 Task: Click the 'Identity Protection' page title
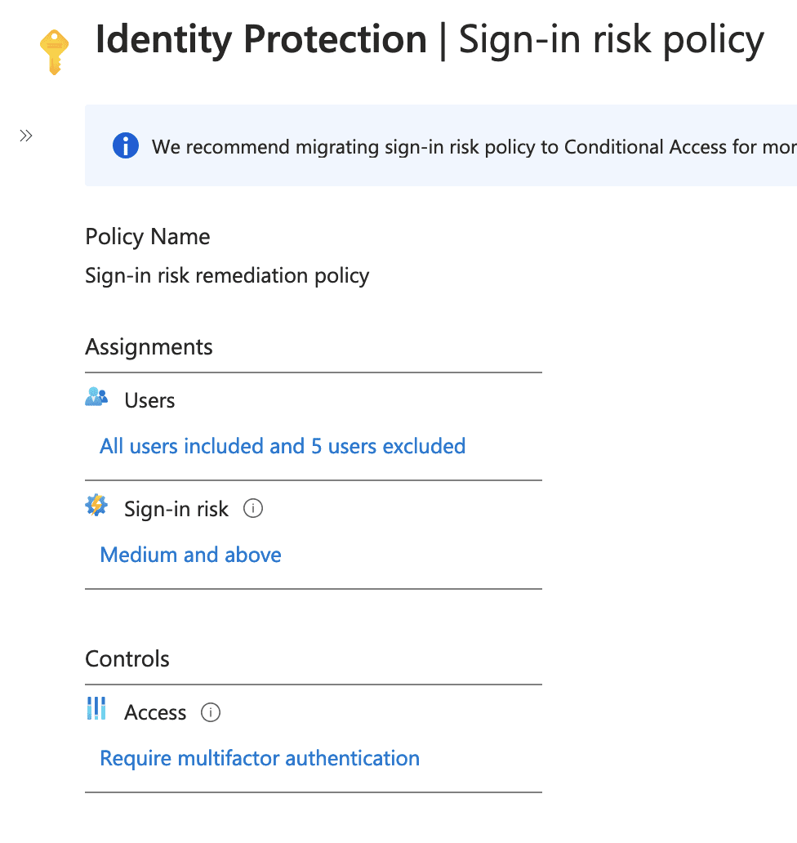pos(261,40)
